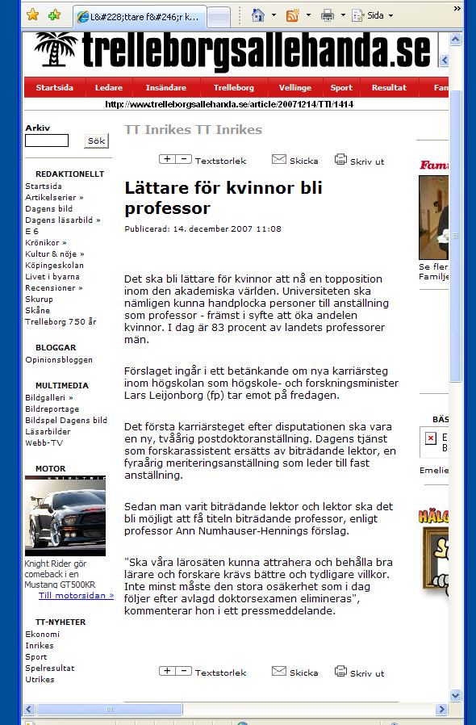
Task: Open the Livet i byarna link
Action: click(x=52, y=276)
